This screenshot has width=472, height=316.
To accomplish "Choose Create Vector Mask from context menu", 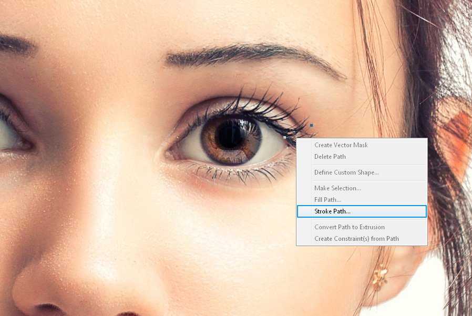I will click(x=362, y=145).
